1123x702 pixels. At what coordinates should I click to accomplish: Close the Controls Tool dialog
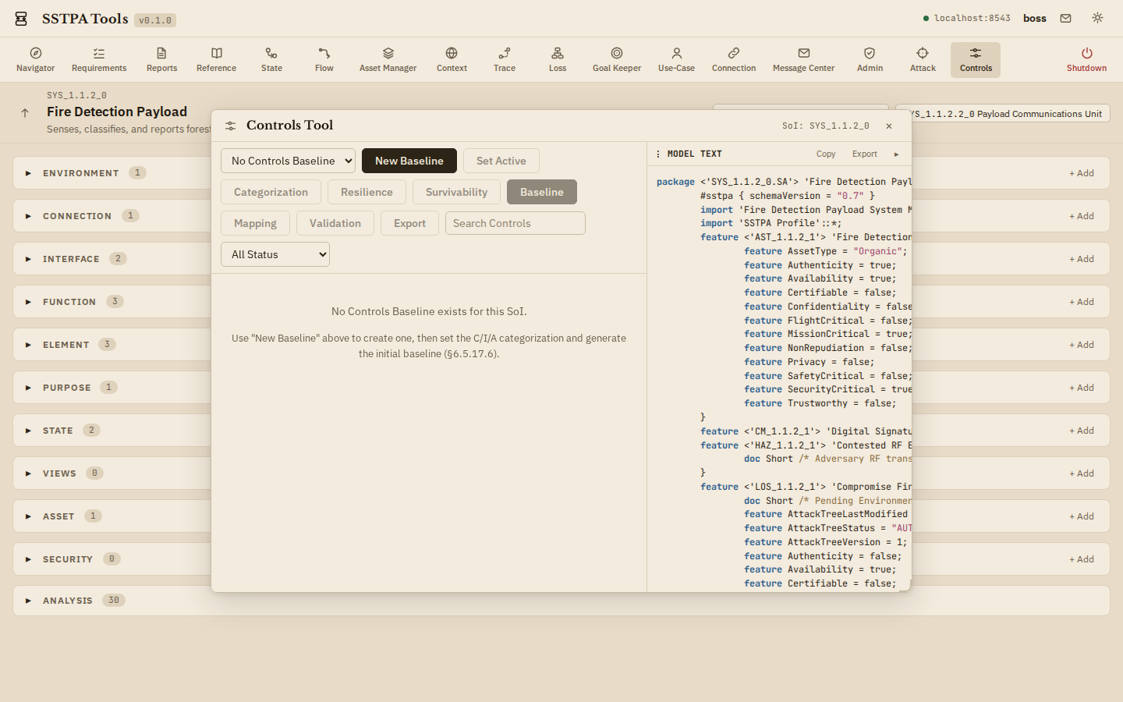(889, 126)
